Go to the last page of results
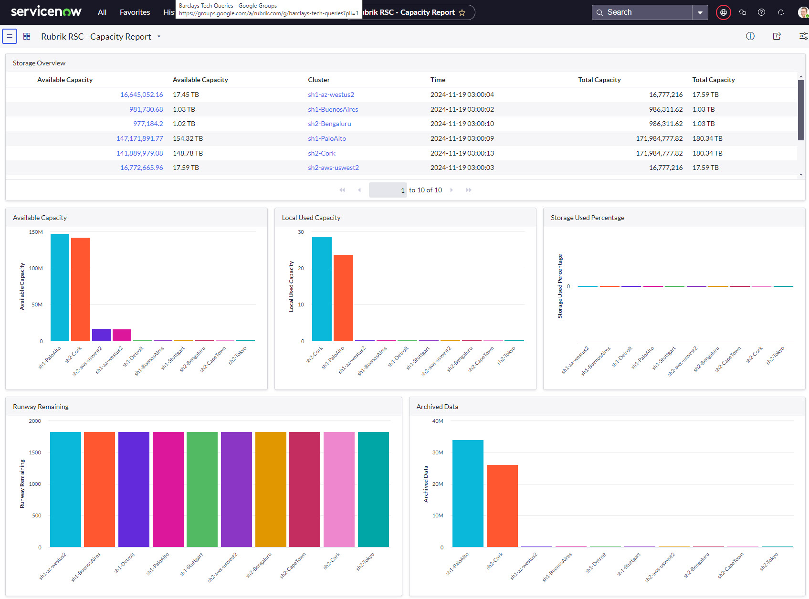Image resolution: width=809 pixels, height=599 pixels. (x=469, y=190)
